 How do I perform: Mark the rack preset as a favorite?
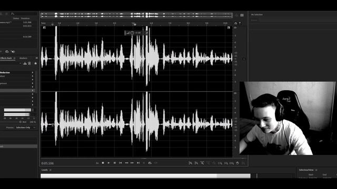click(35, 64)
